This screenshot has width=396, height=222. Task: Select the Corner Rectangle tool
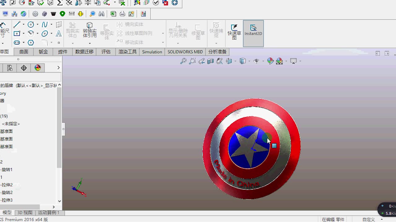tap(17, 33)
